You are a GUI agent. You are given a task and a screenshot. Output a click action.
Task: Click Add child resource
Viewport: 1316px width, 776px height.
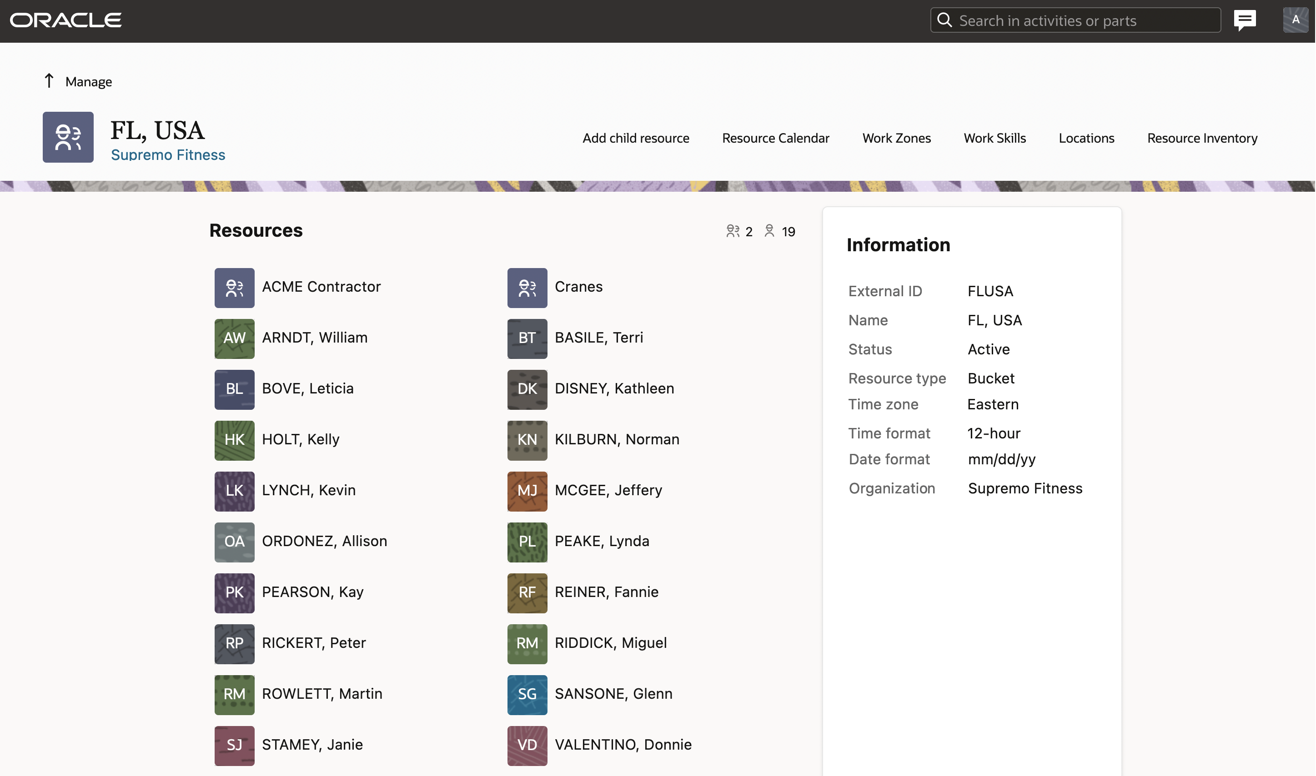[636, 138]
